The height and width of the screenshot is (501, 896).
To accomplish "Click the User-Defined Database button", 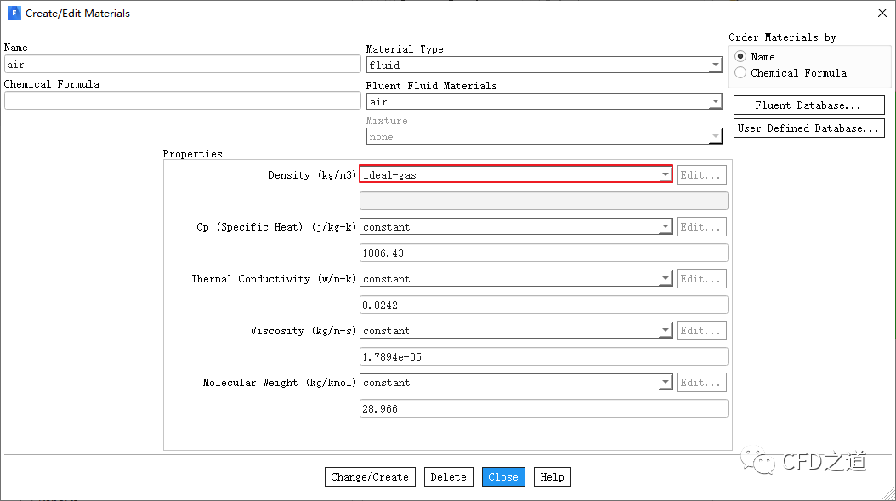I will (x=808, y=128).
